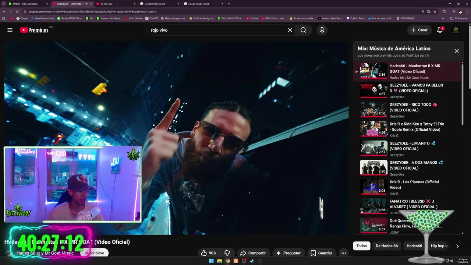The width and height of the screenshot is (471, 265).
Task: Open the YouTube guide hamburger menu
Action: pos(10,30)
